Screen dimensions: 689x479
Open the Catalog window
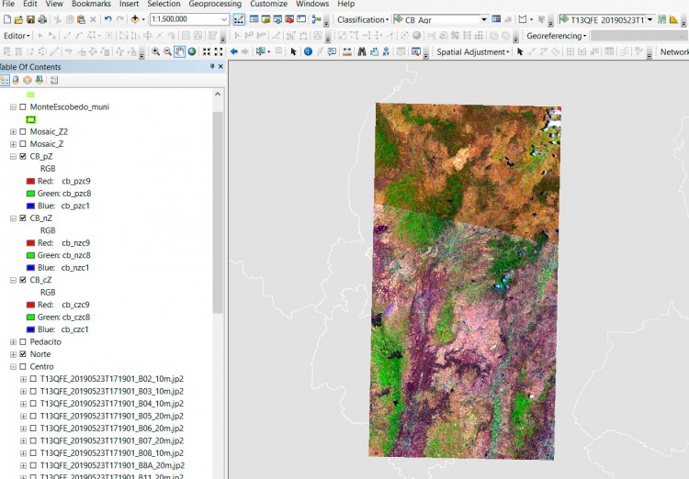(x=265, y=19)
